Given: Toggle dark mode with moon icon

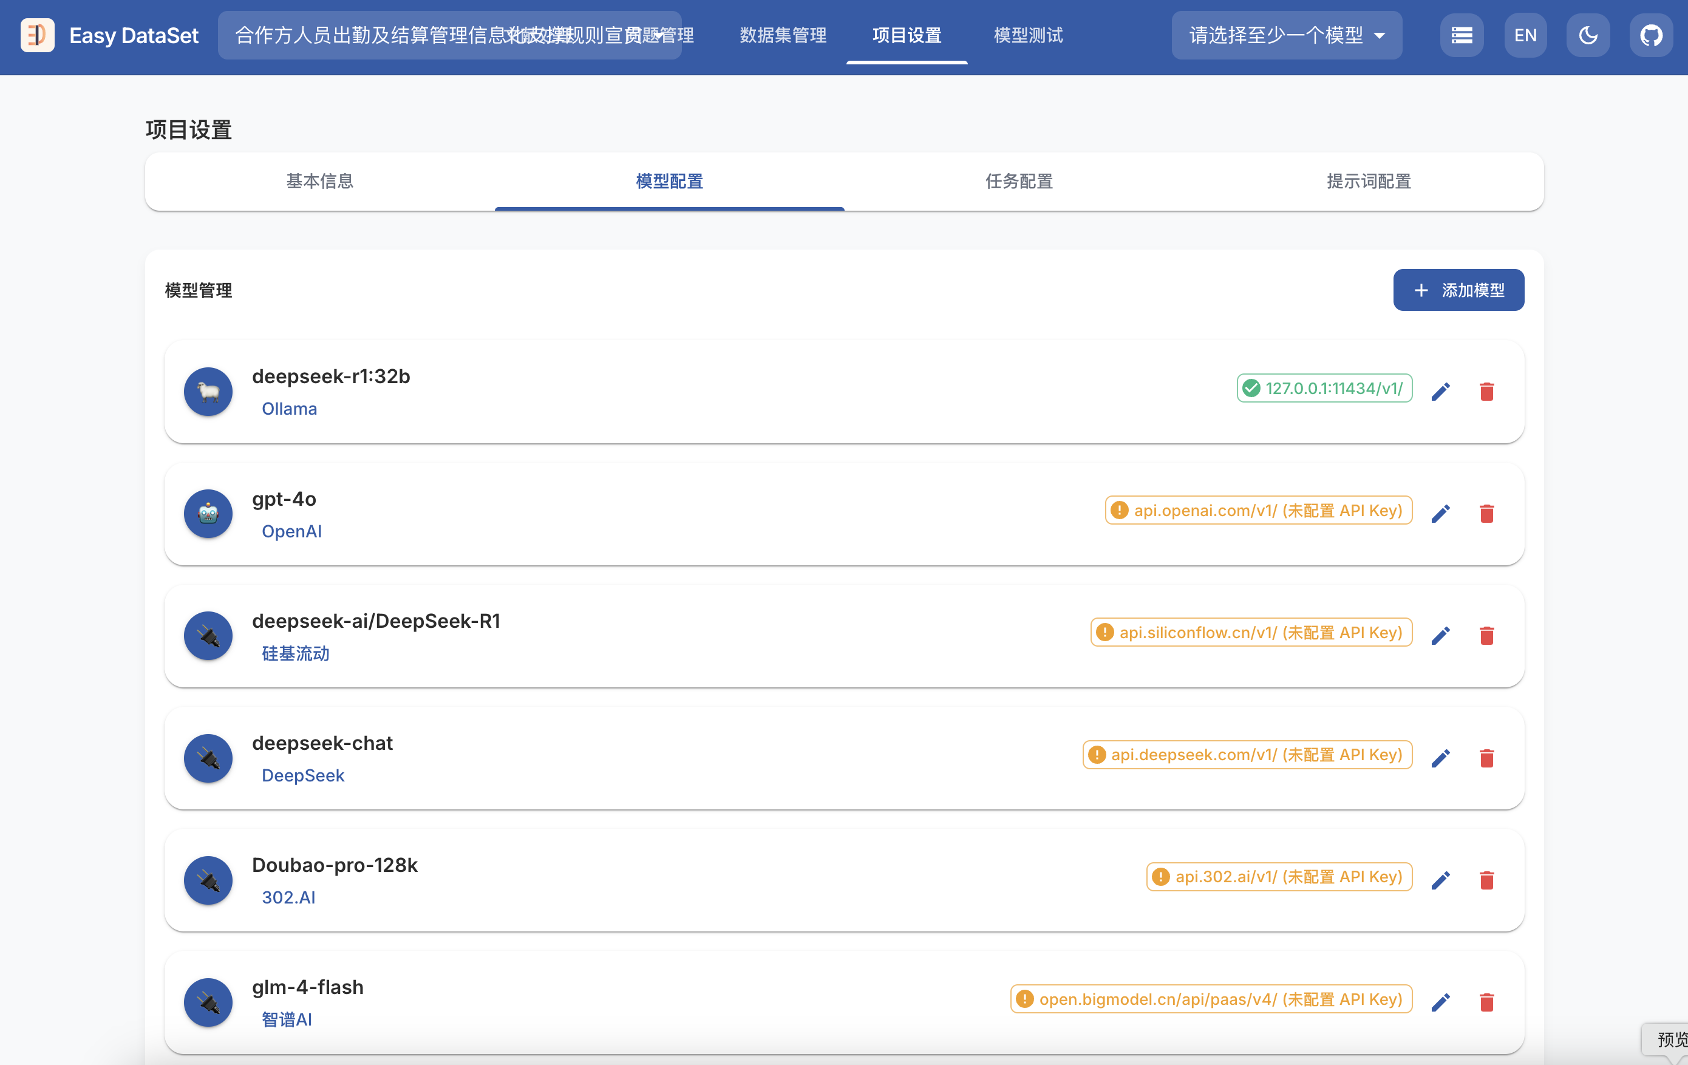Looking at the screenshot, I should tap(1588, 35).
